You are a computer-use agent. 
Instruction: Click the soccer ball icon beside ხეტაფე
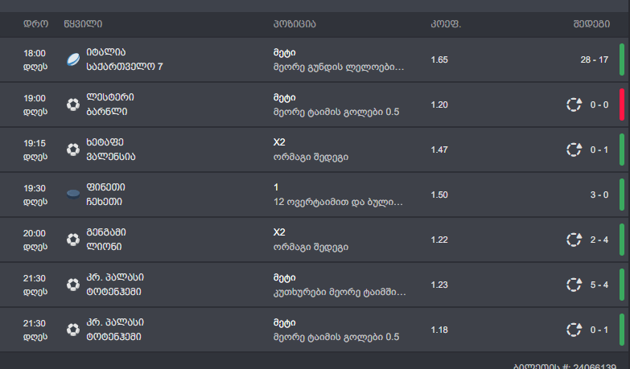(73, 150)
